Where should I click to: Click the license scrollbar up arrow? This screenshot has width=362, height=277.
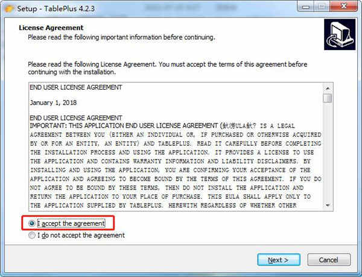coord(328,89)
